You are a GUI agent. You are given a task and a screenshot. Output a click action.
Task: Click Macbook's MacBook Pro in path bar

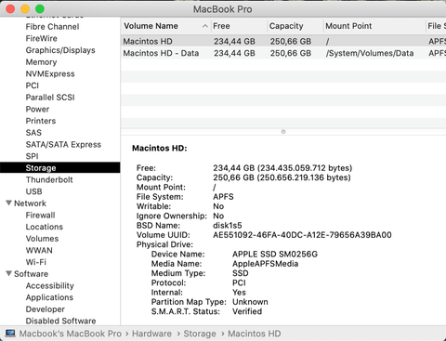(x=71, y=334)
